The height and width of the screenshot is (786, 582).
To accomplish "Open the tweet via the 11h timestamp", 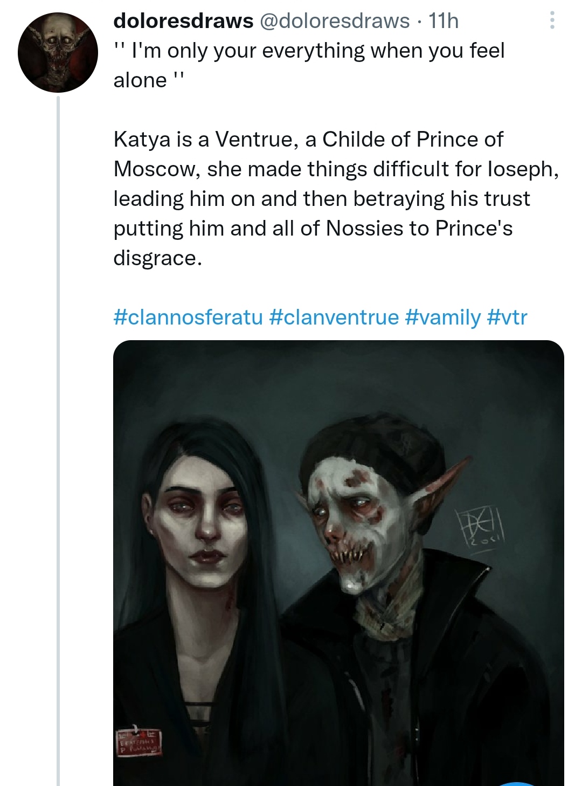I will point(444,21).
